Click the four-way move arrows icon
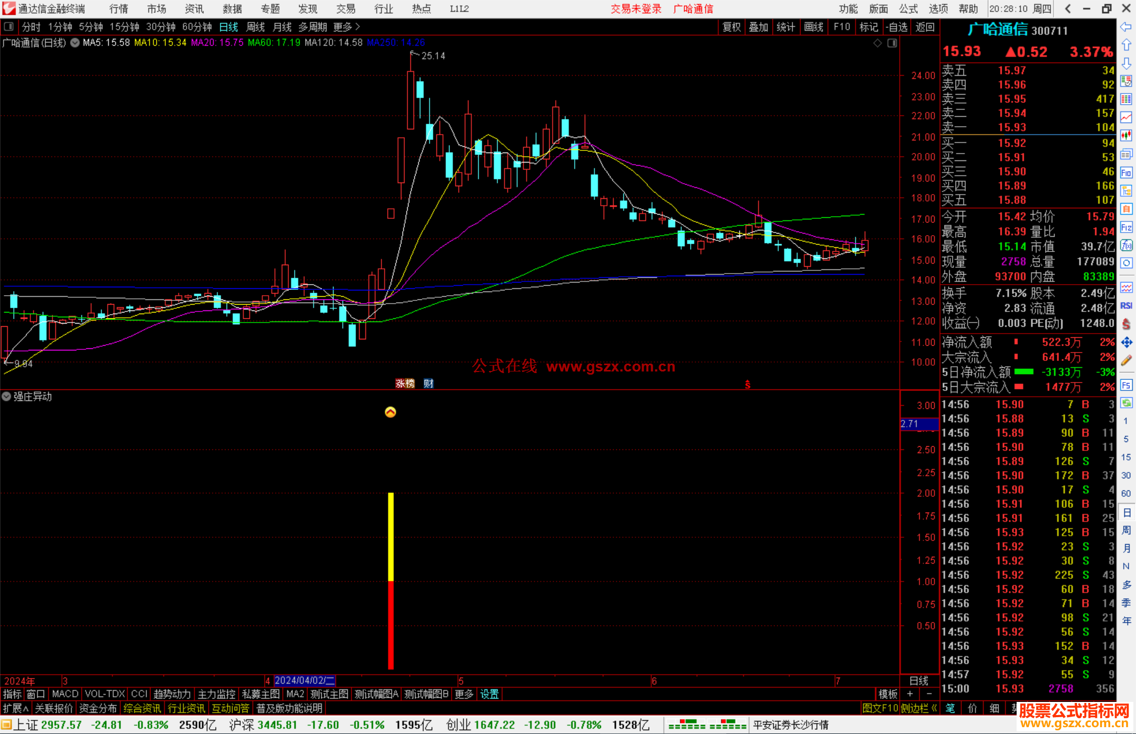This screenshot has width=1136, height=734. pyautogui.click(x=1126, y=343)
